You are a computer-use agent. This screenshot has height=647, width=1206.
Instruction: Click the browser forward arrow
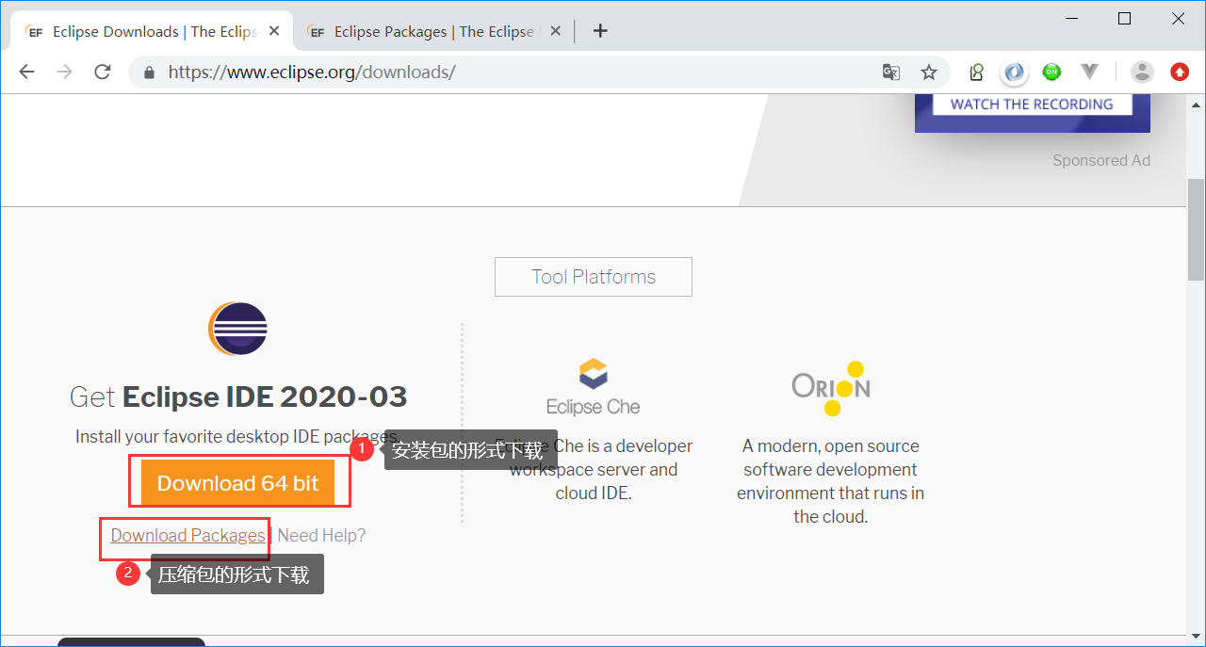[64, 72]
